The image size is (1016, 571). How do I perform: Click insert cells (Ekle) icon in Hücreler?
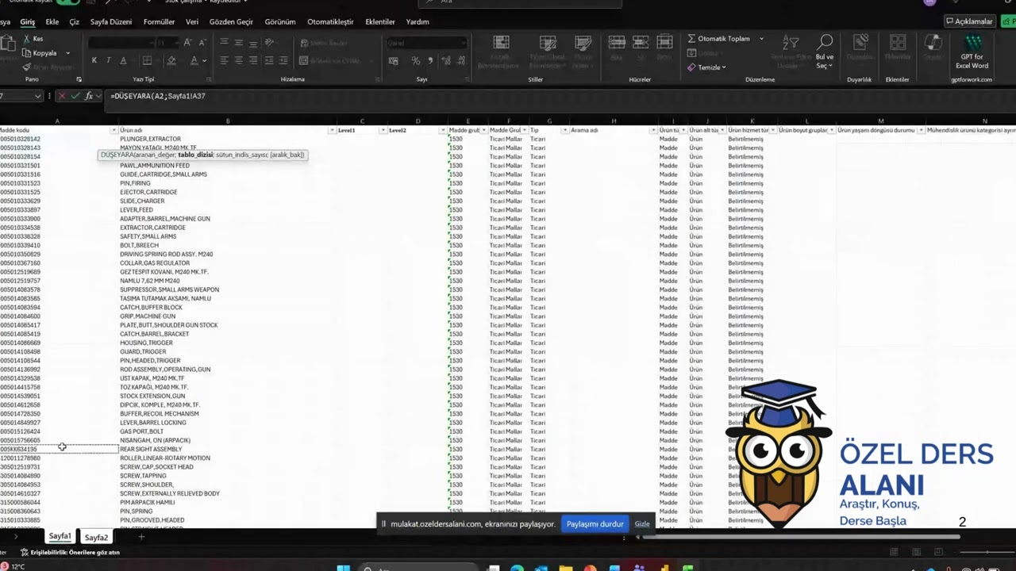pos(616,42)
